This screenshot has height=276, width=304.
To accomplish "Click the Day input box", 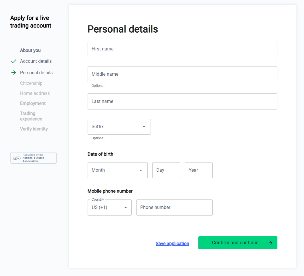I will click(166, 170).
